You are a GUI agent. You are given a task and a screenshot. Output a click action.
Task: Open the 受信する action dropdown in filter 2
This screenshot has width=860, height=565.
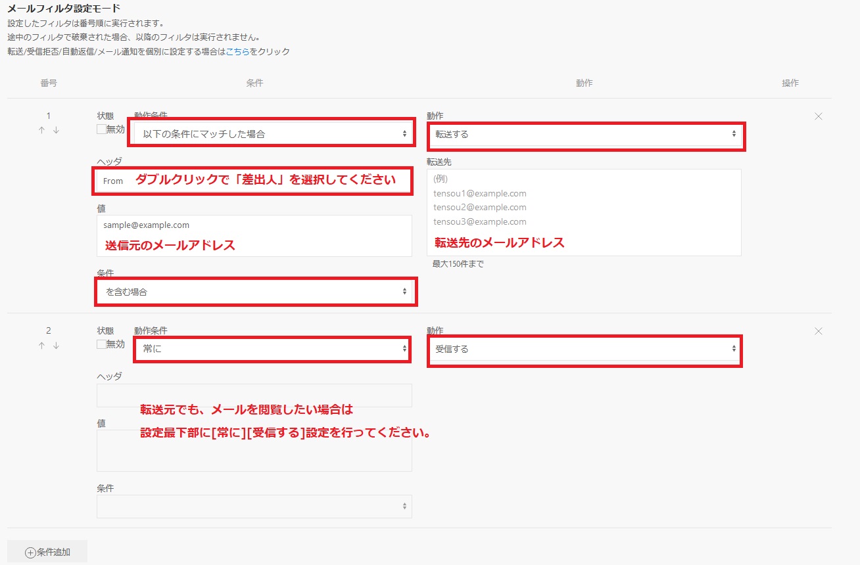585,350
